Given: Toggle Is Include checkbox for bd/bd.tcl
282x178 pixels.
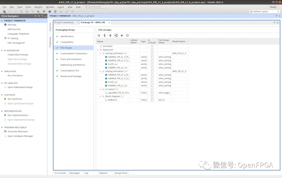Looking at the screenshot, I should [152, 100].
